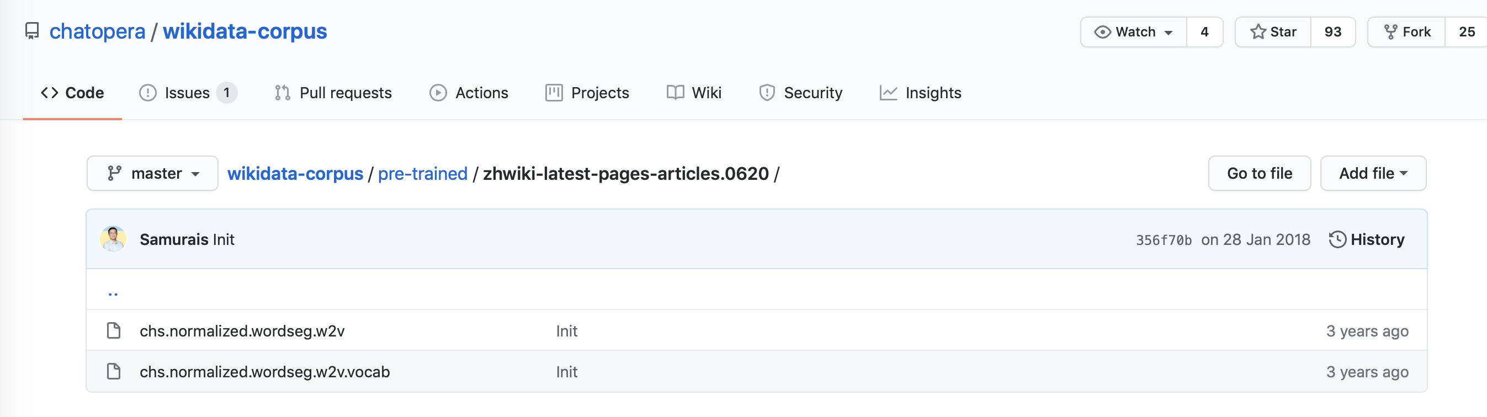Click the Go to file button
This screenshot has width=1487, height=417.
pos(1260,173)
